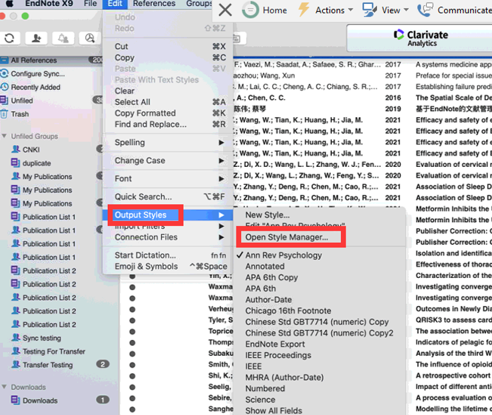
Task: Open the Groups menu
Action: click(199, 4)
